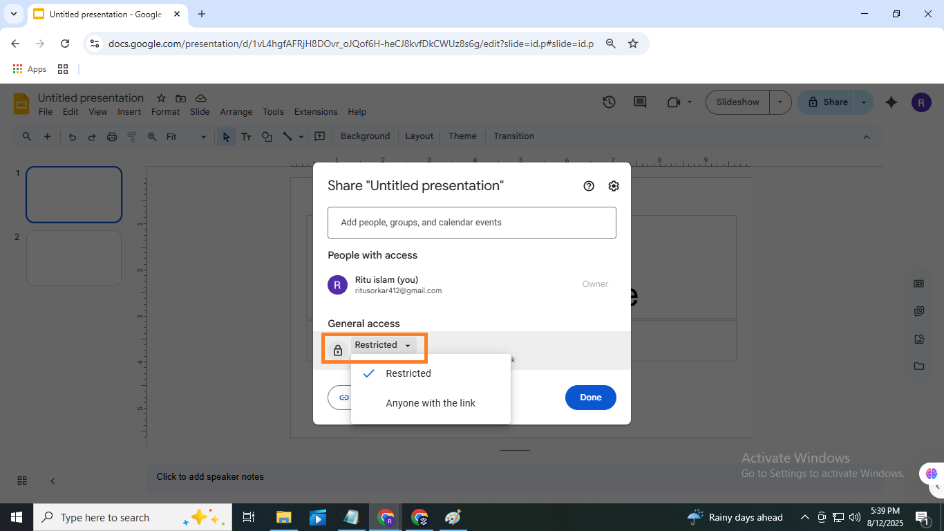Toggle the Restricted access dropdown
Image resolution: width=944 pixels, height=531 pixels.
pos(384,345)
